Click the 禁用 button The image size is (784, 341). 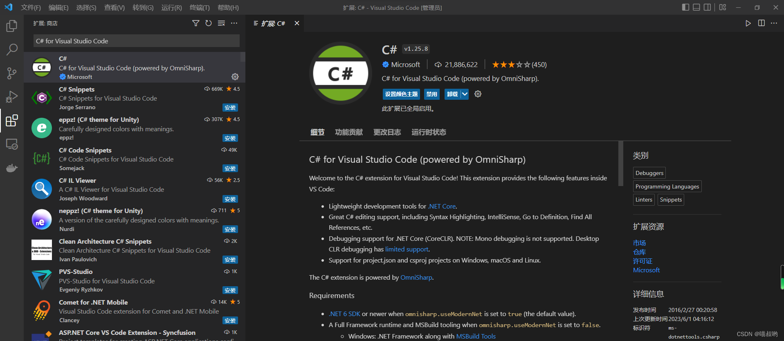[432, 94]
